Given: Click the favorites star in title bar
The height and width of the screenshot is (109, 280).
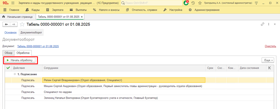Looking at the screenshot, I should point(200,3).
